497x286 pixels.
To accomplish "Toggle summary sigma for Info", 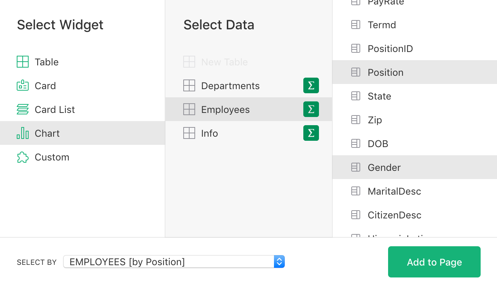I will pos(311,133).
